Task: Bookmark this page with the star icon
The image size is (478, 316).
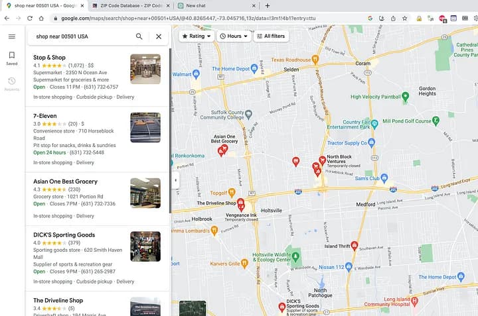Action: click(404, 19)
